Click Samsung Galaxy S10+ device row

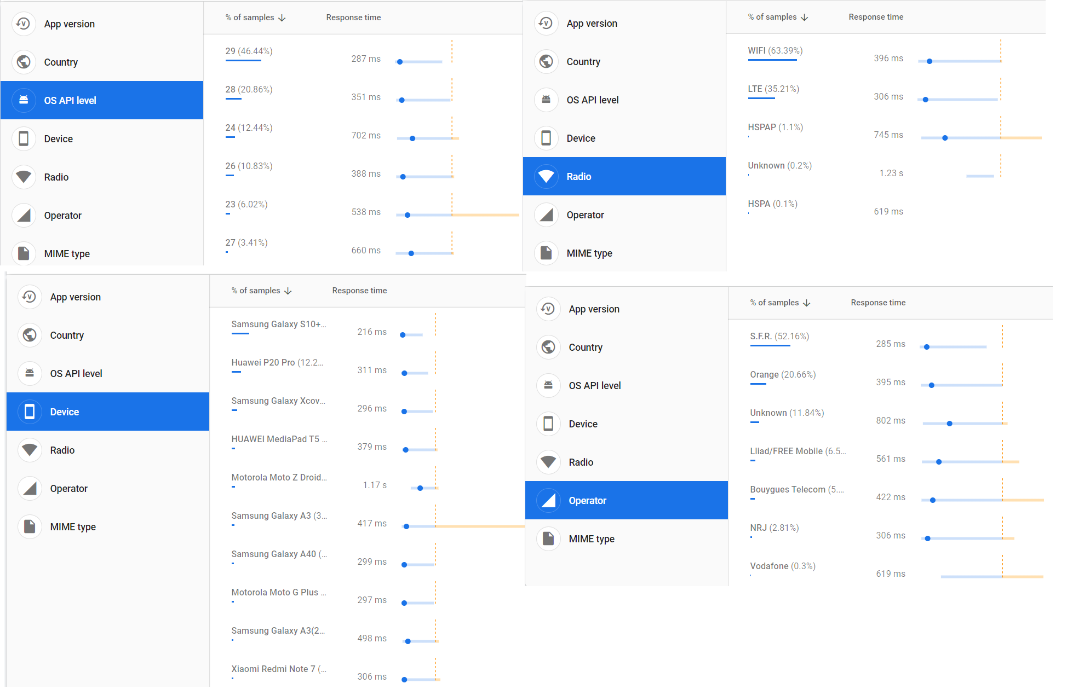click(x=368, y=327)
